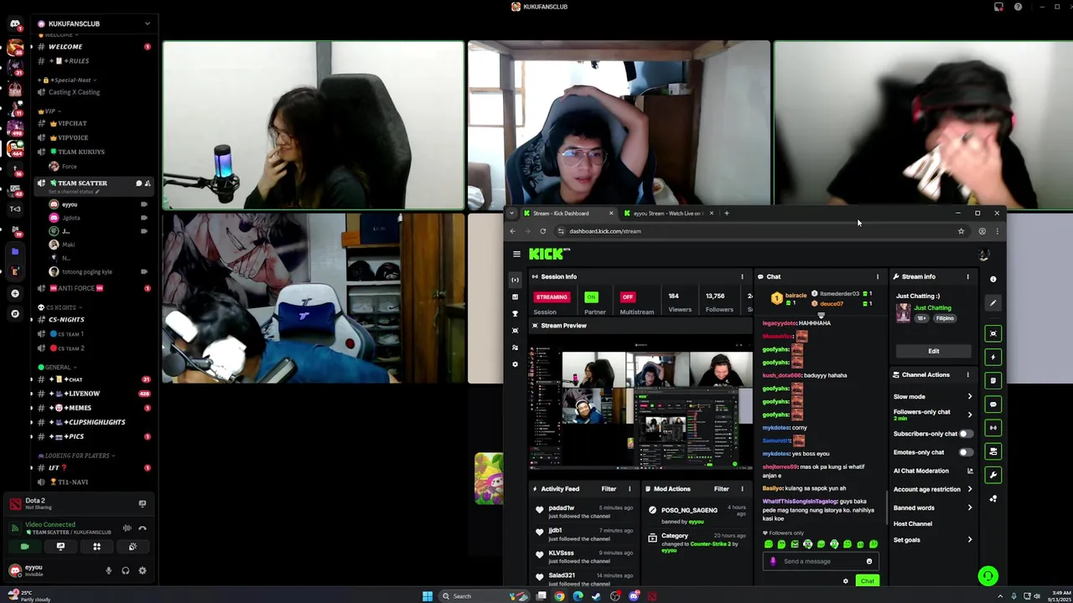Disconnect from Discord voice call

(143, 528)
